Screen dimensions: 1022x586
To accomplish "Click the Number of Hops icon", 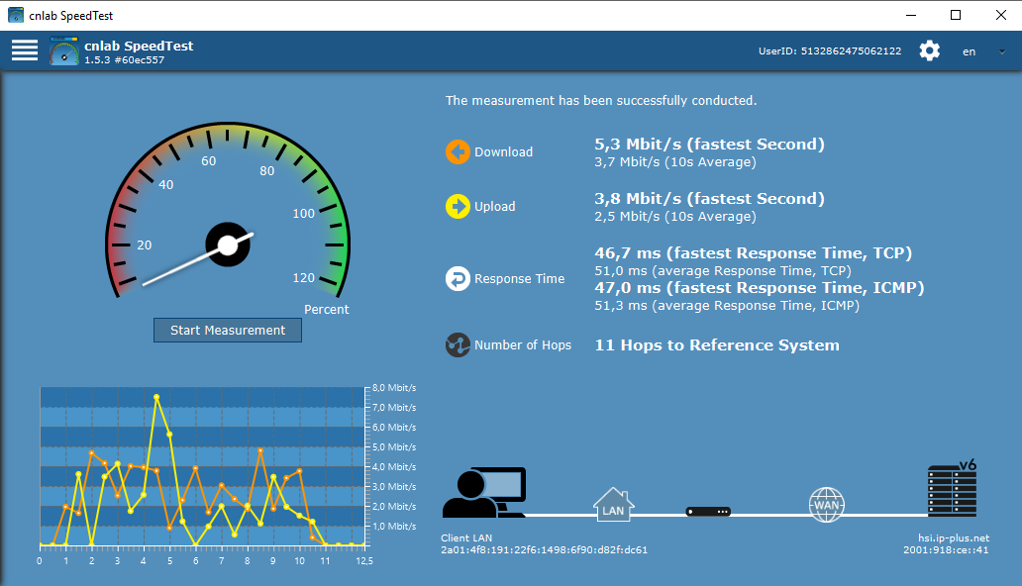I will [x=458, y=344].
